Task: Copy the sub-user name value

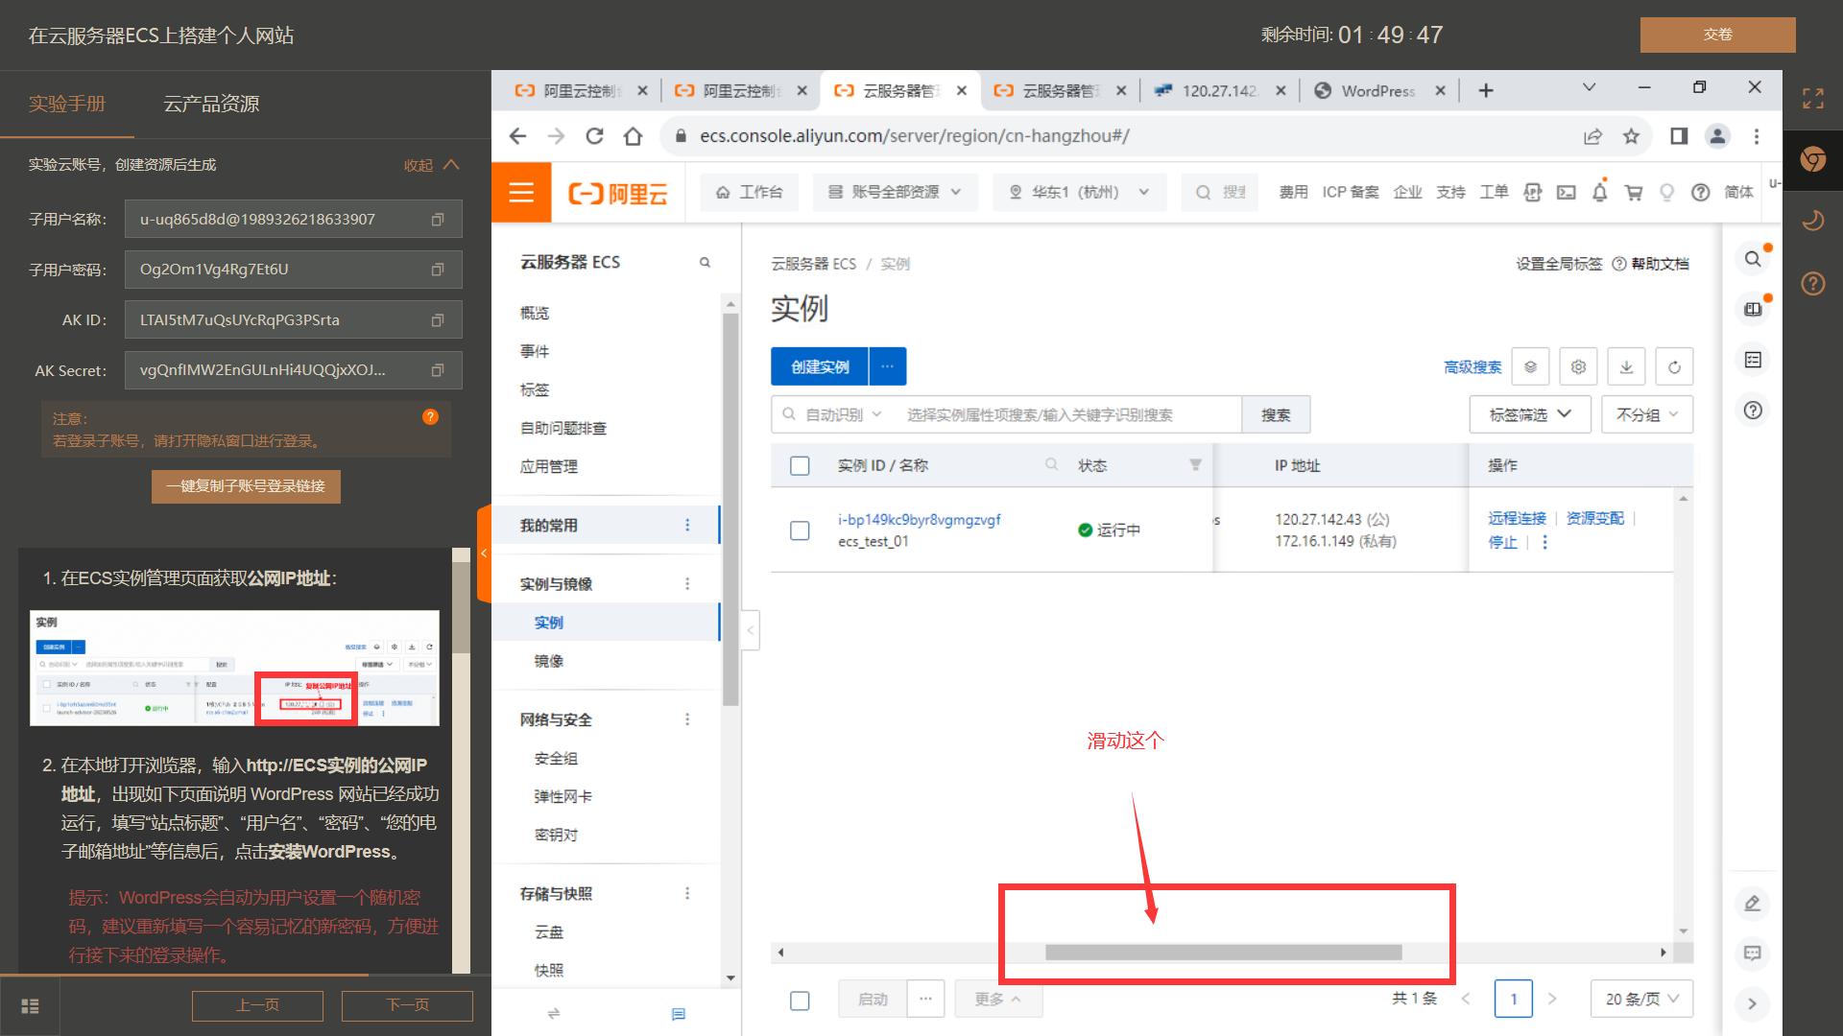Action: pyautogui.click(x=438, y=220)
